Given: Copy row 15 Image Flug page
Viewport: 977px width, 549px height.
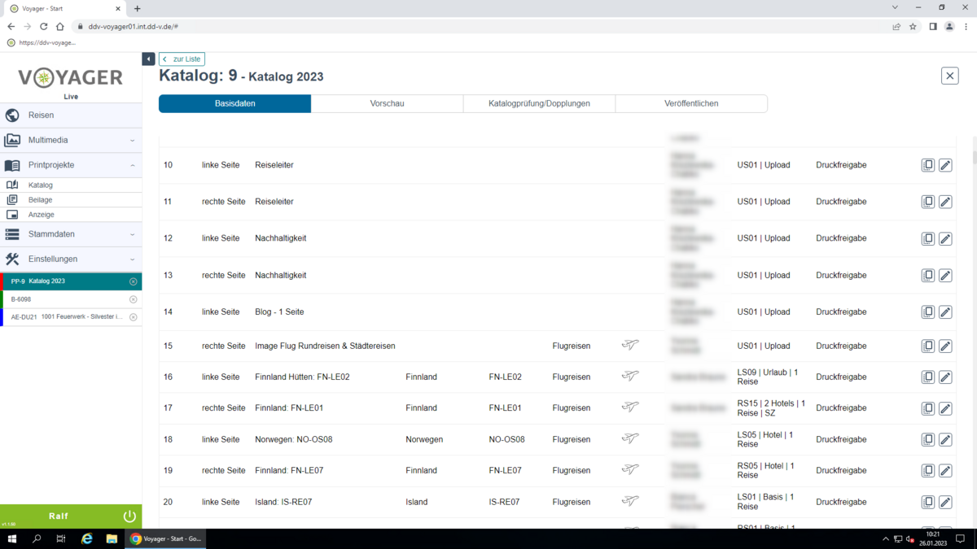Looking at the screenshot, I should (x=927, y=346).
